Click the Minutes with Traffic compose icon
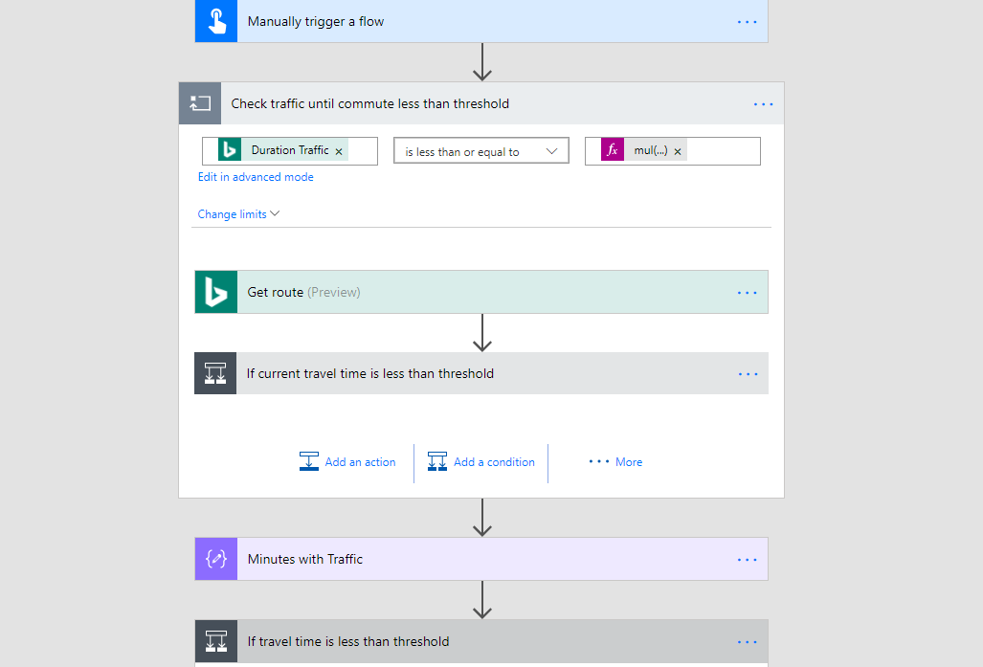The width and height of the screenshot is (983, 667). pos(216,559)
